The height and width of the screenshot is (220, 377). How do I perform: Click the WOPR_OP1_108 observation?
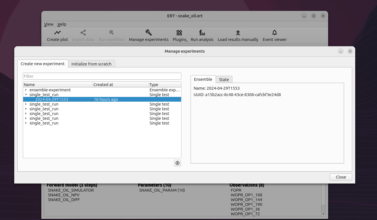246,195
